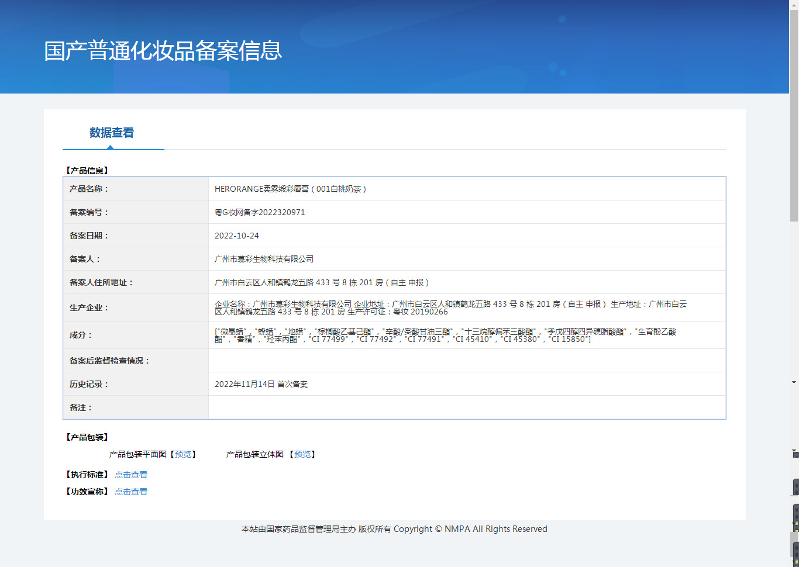This screenshot has width=799, height=567.
Task: Click the NMPA copyright footer text
Action: 394,529
